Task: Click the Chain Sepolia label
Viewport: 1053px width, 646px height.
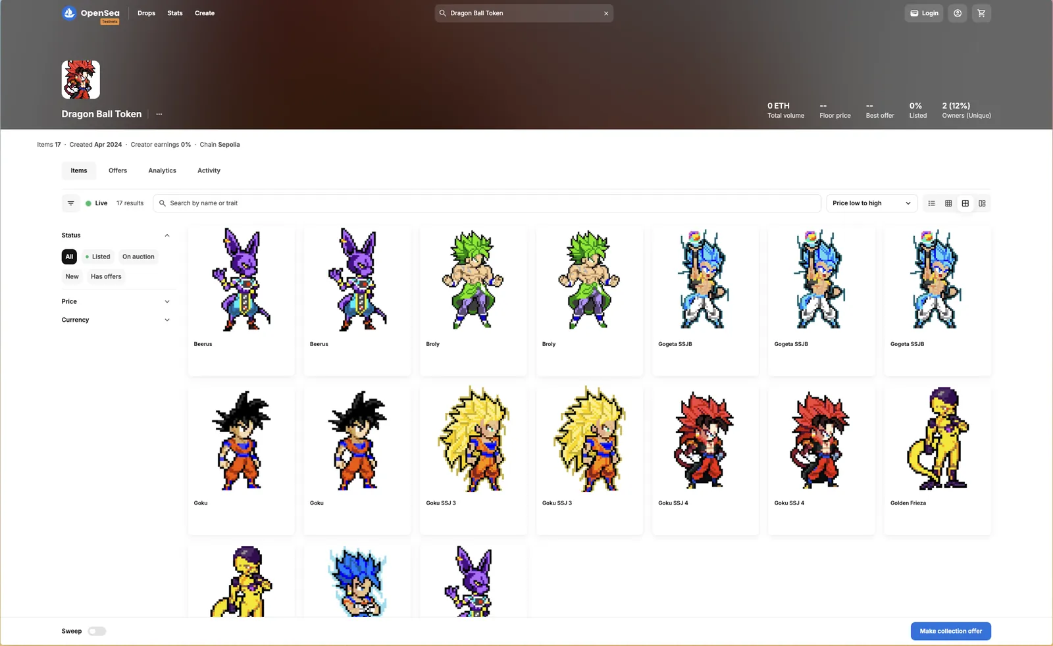Action: tap(220, 145)
